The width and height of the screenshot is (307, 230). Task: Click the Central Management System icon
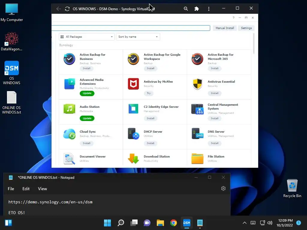point(197,109)
